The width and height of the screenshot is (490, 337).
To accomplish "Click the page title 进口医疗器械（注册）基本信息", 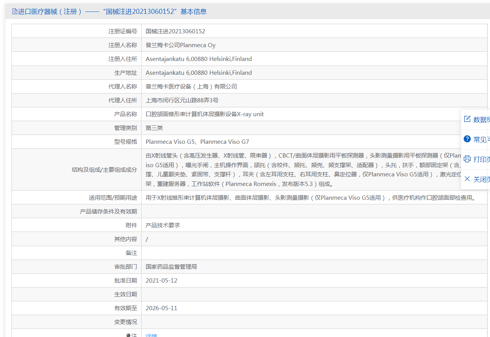I will (112, 12).
